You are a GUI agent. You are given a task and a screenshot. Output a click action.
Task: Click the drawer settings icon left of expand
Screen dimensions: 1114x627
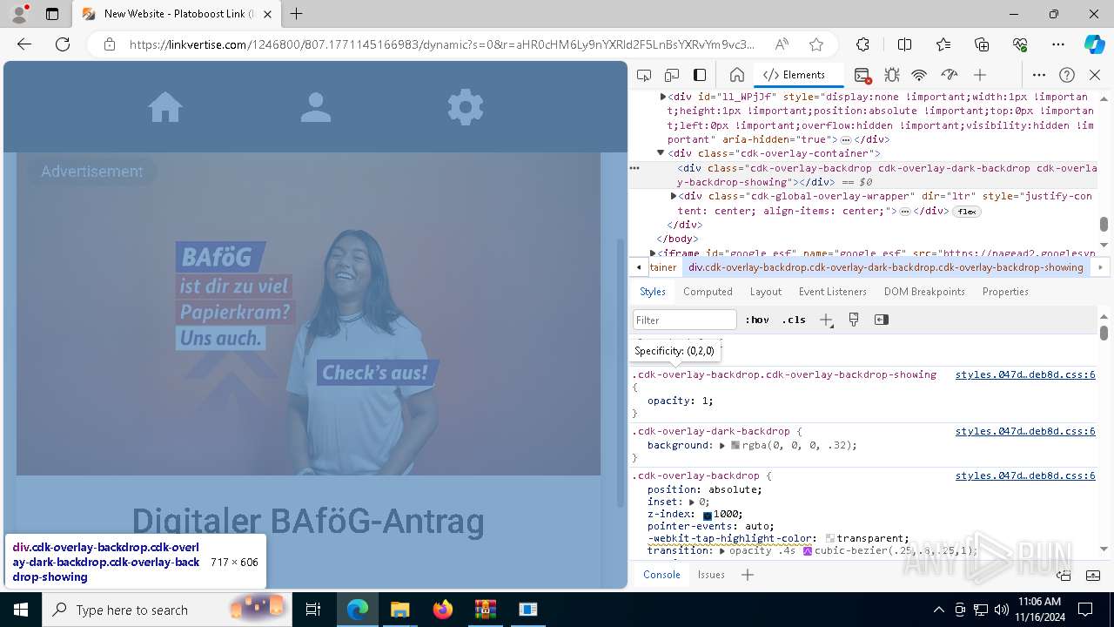pyautogui.click(x=1064, y=575)
